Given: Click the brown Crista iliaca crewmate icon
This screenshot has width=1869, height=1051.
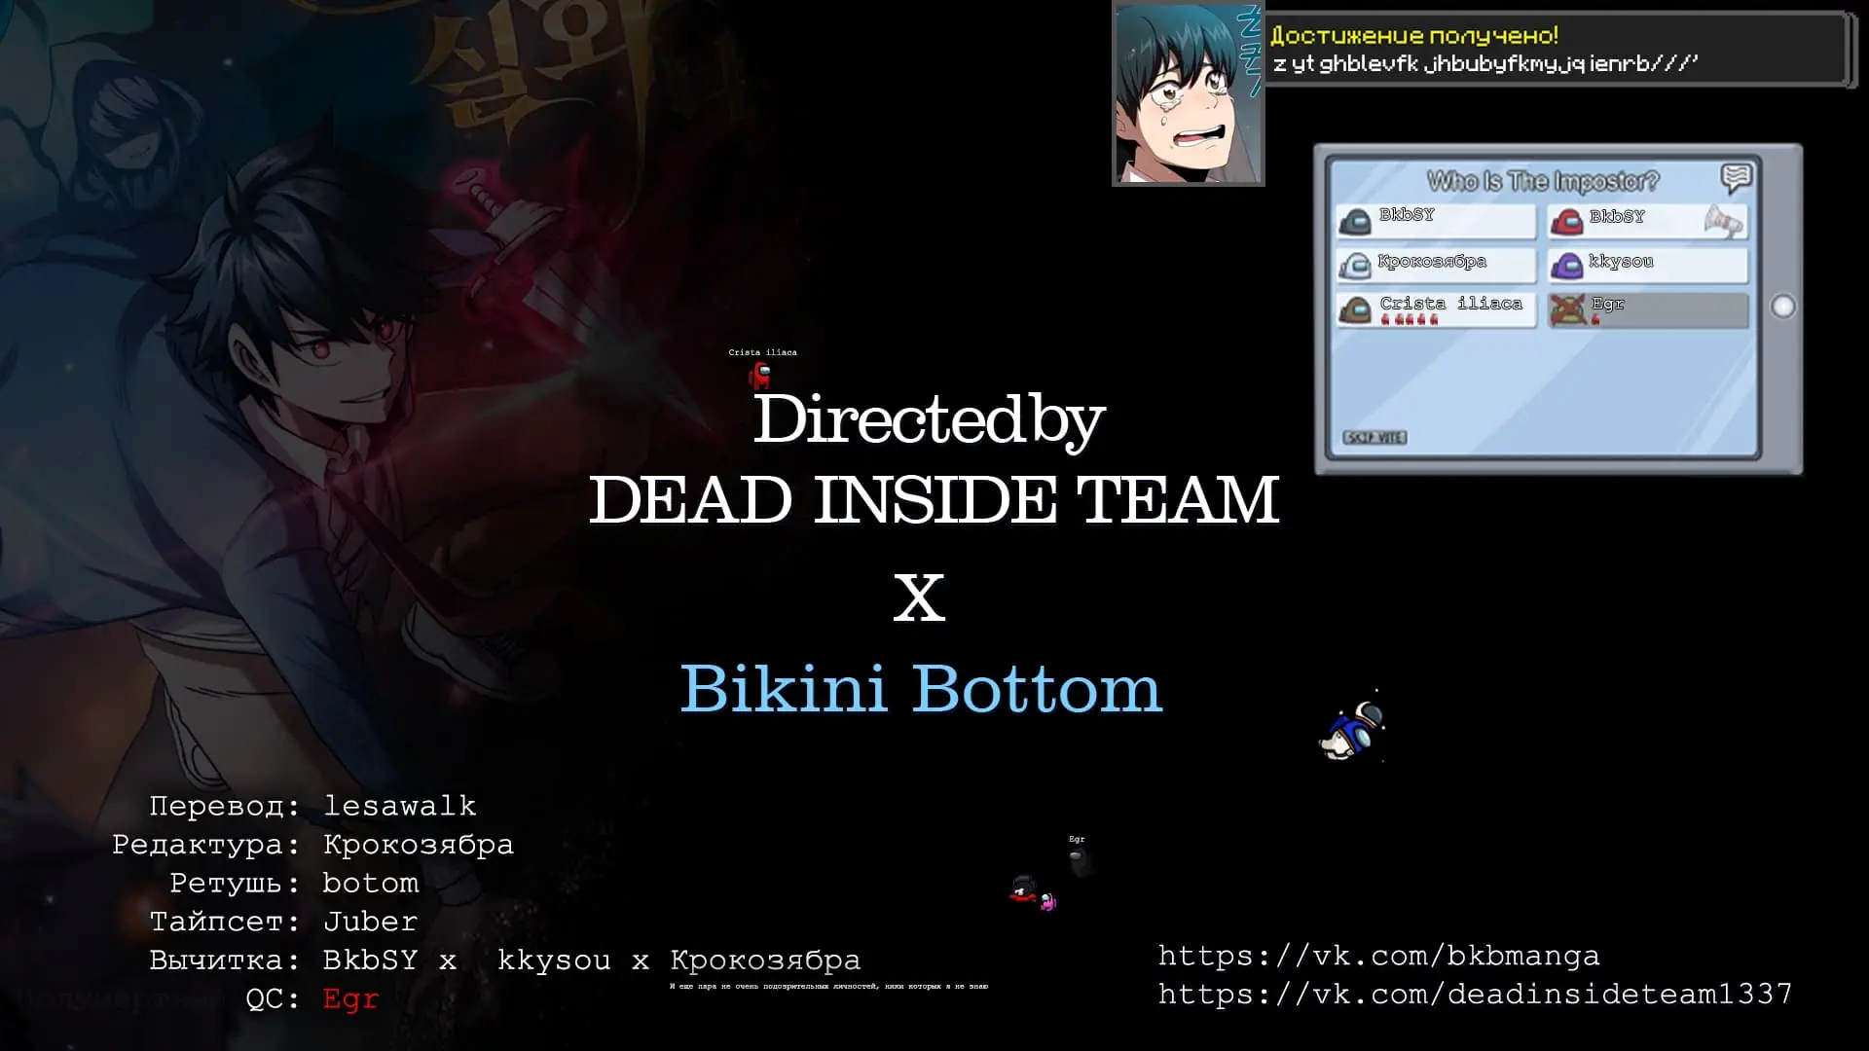Looking at the screenshot, I should pyautogui.click(x=1355, y=309).
